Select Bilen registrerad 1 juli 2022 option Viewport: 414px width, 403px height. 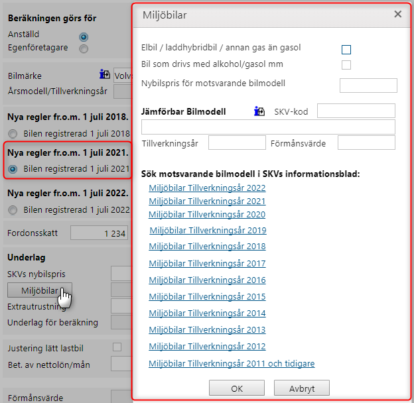[x=13, y=210]
